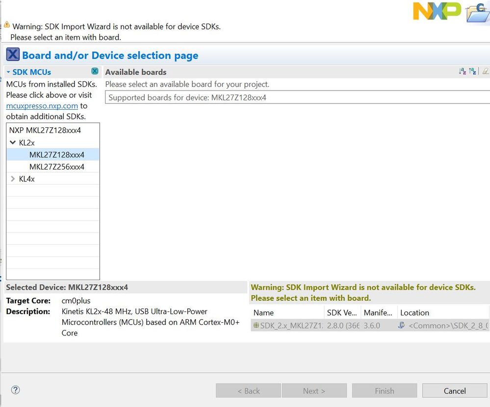Click the yellow warning triangle icon at top
The width and height of the screenshot is (490, 407).
[x=7, y=24]
